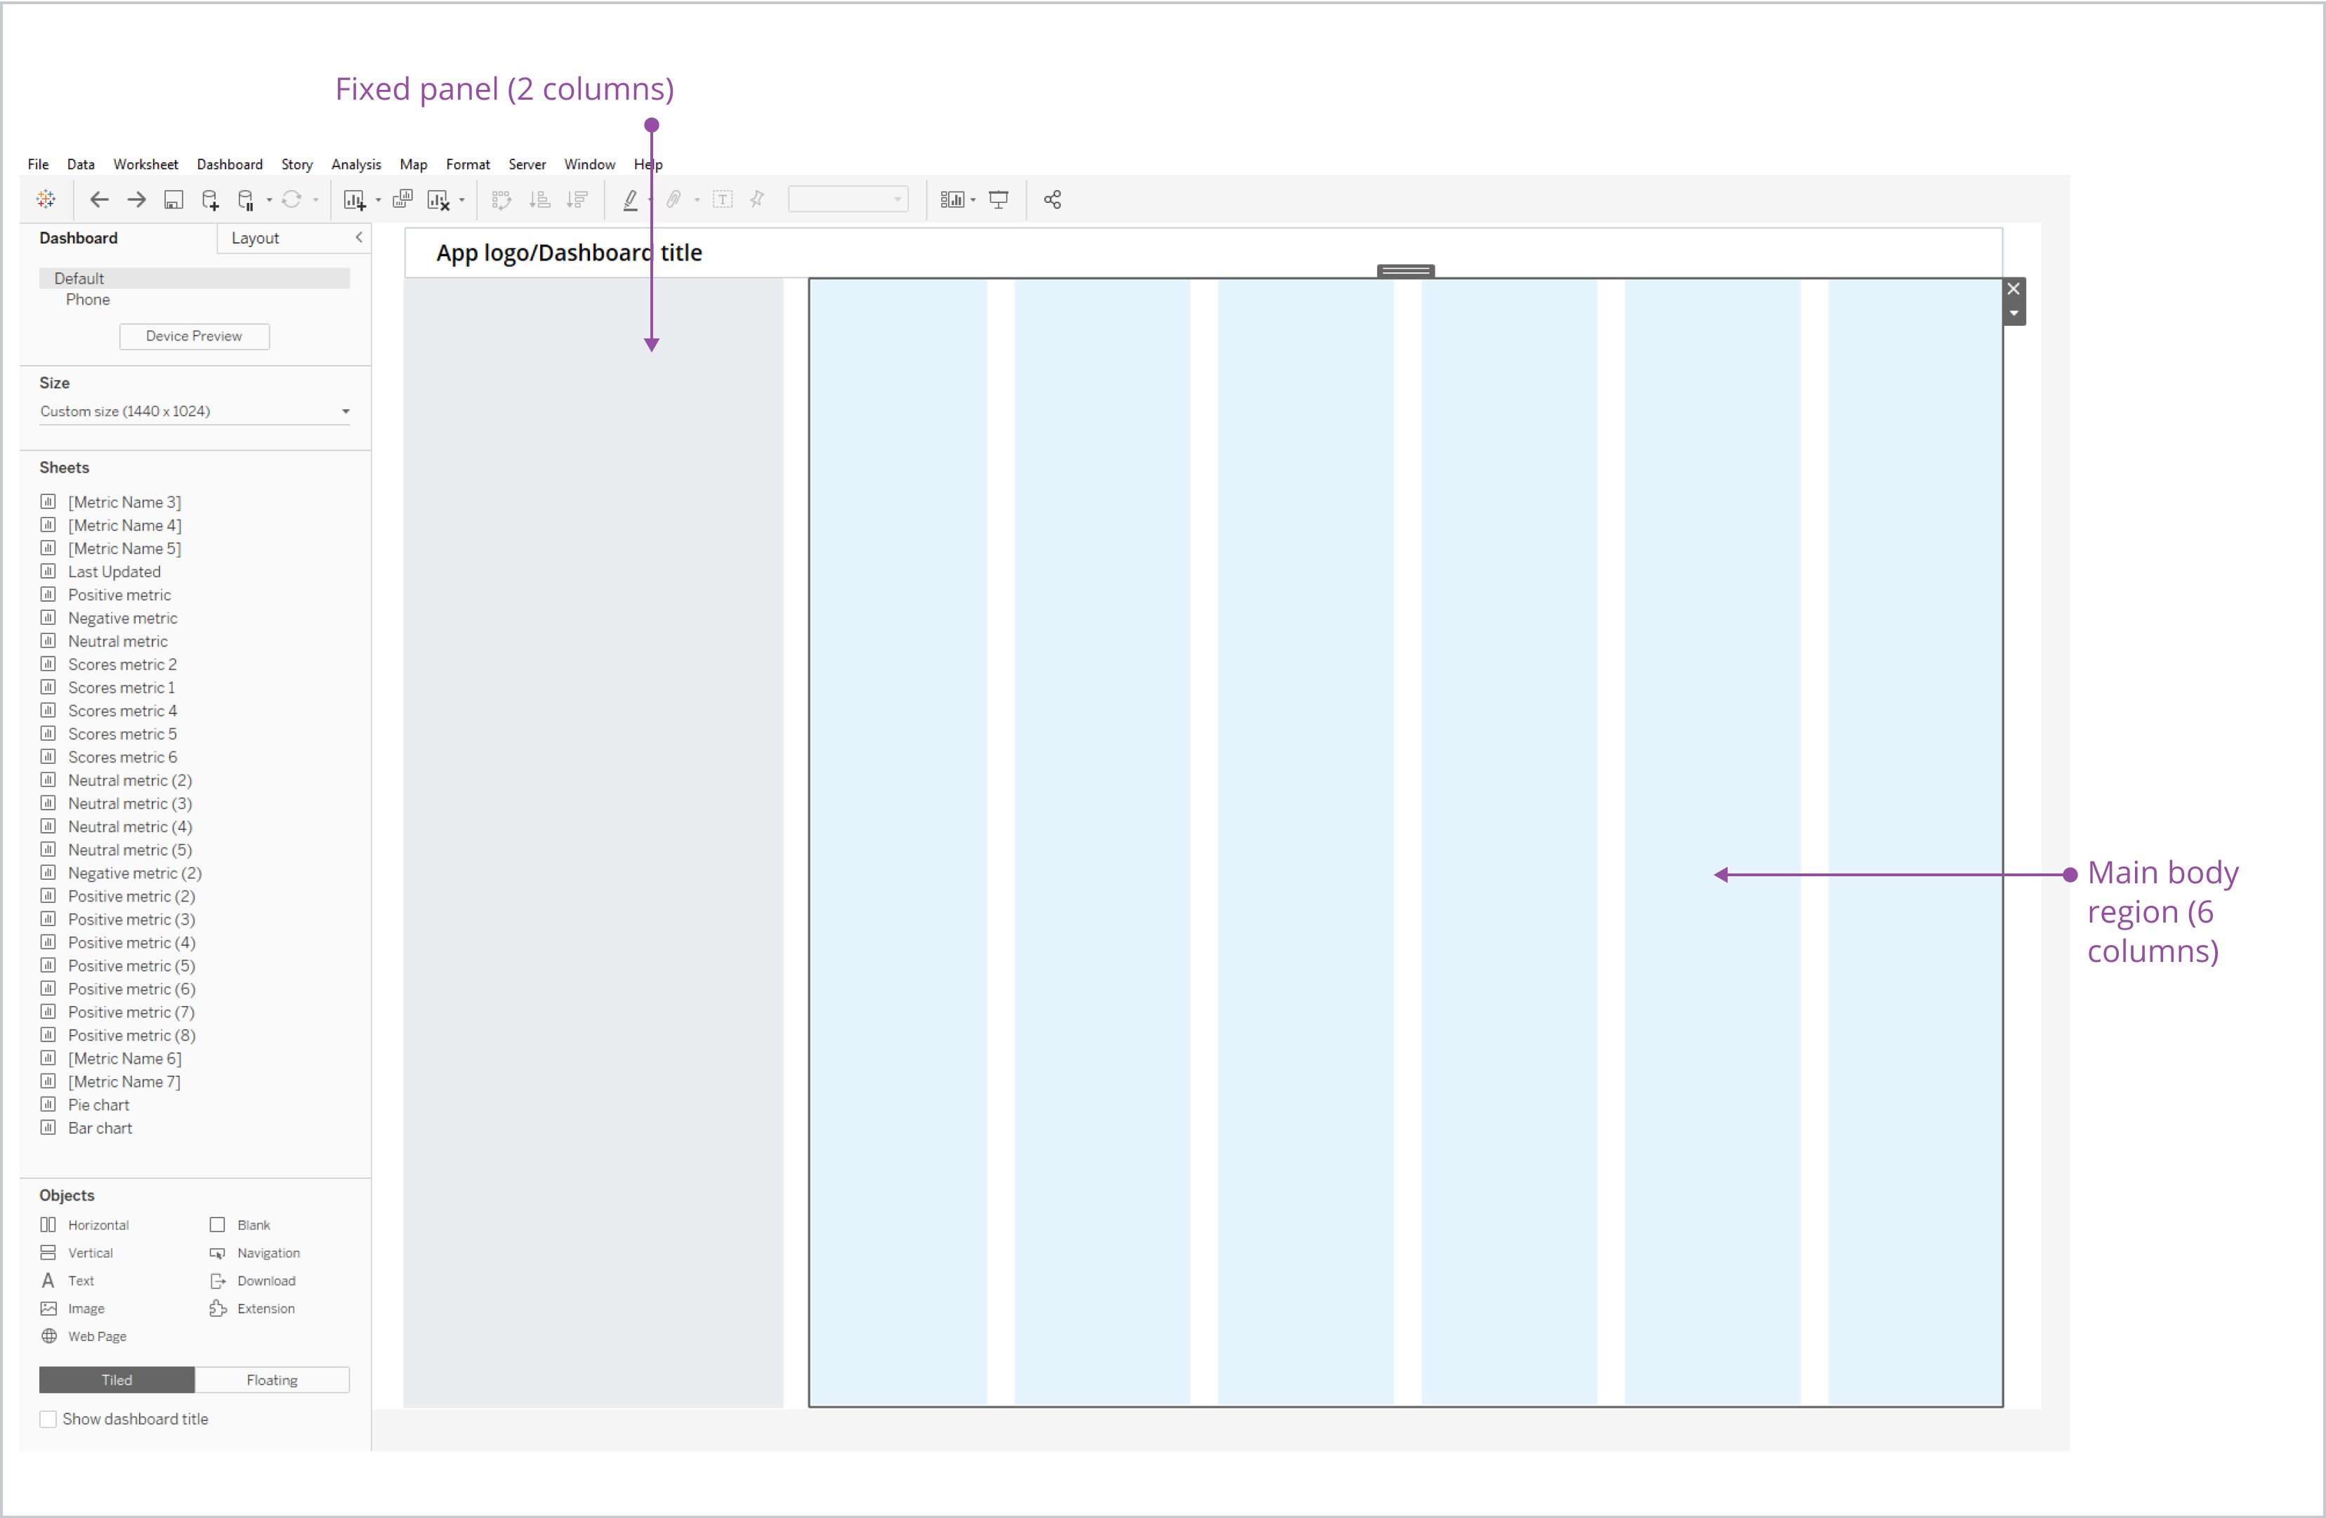Click the Share dashboard icon
This screenshot has width=2326, height=1518.
1056,200
